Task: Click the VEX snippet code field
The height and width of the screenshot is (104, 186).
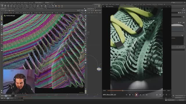Action: [x=44, y=13]
